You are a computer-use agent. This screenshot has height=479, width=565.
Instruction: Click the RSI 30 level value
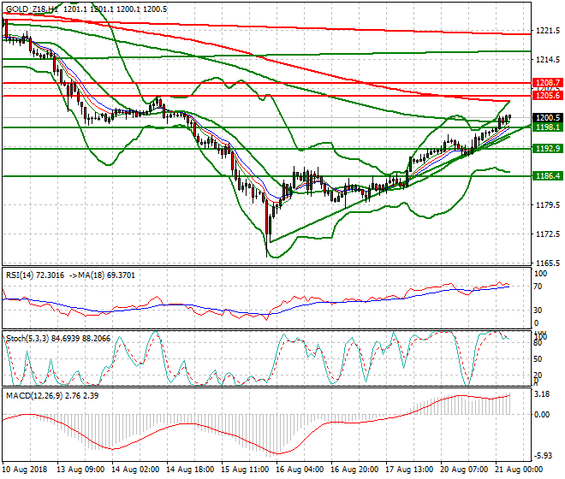click(x=538, y=310)
